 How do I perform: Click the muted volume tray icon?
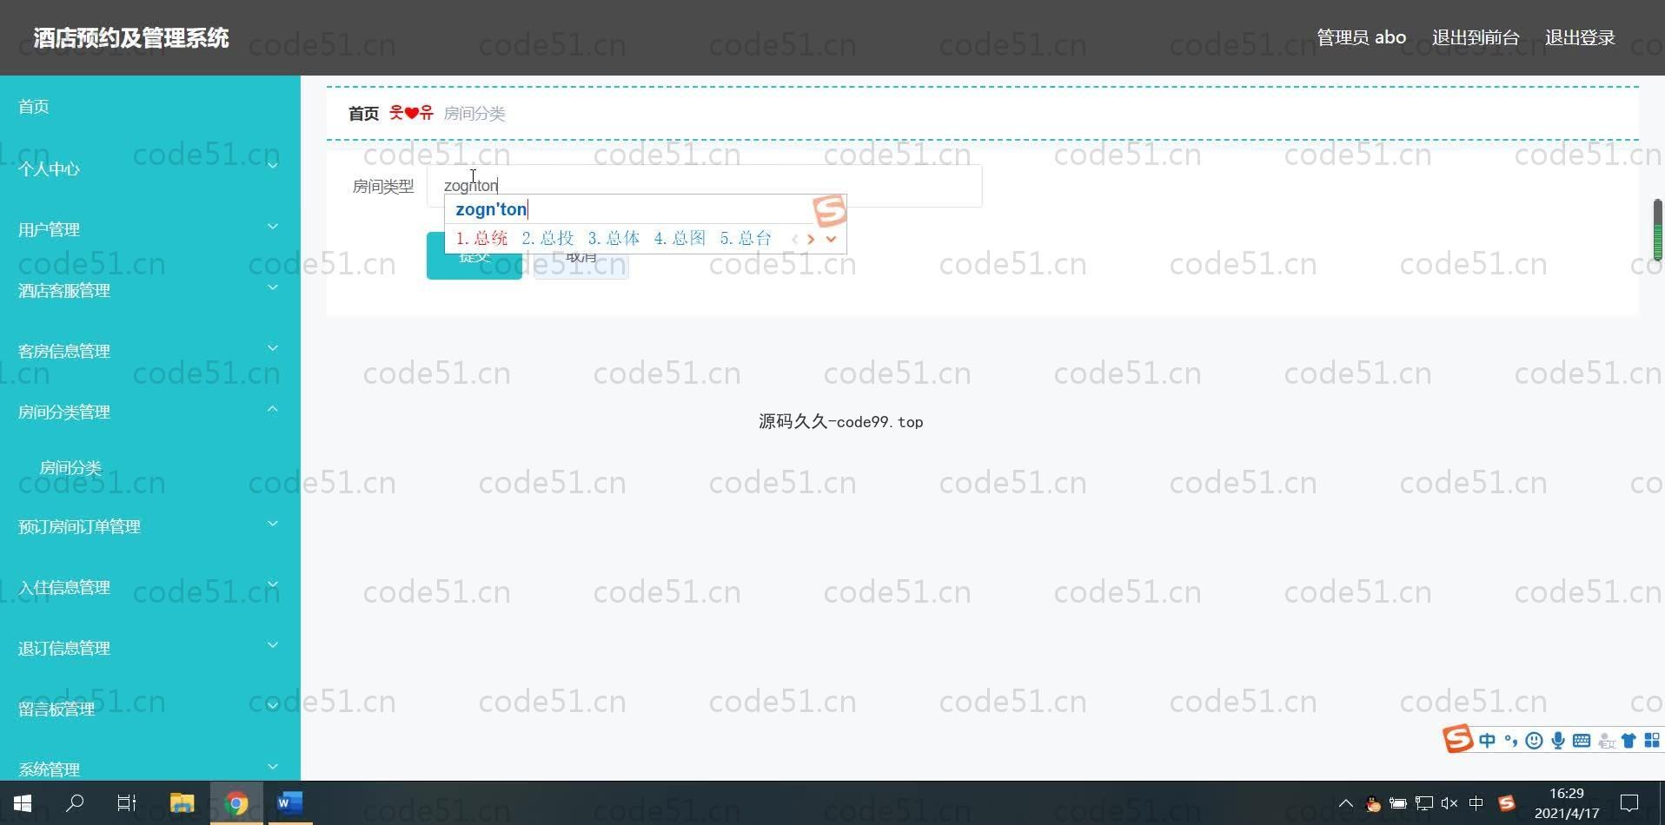pos(1449,803)
